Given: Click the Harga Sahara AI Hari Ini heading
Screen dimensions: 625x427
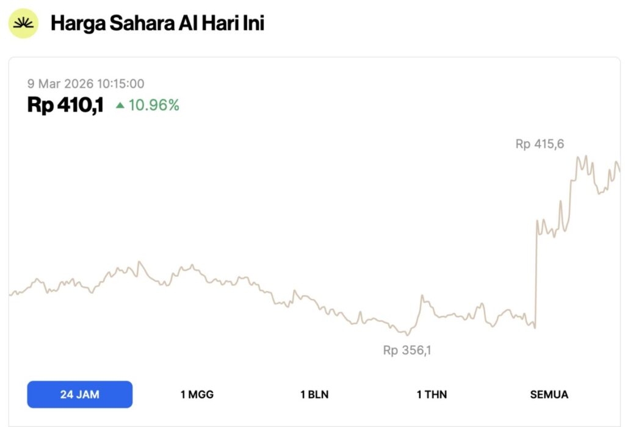Looking at the screenshot, I should 157,24.
